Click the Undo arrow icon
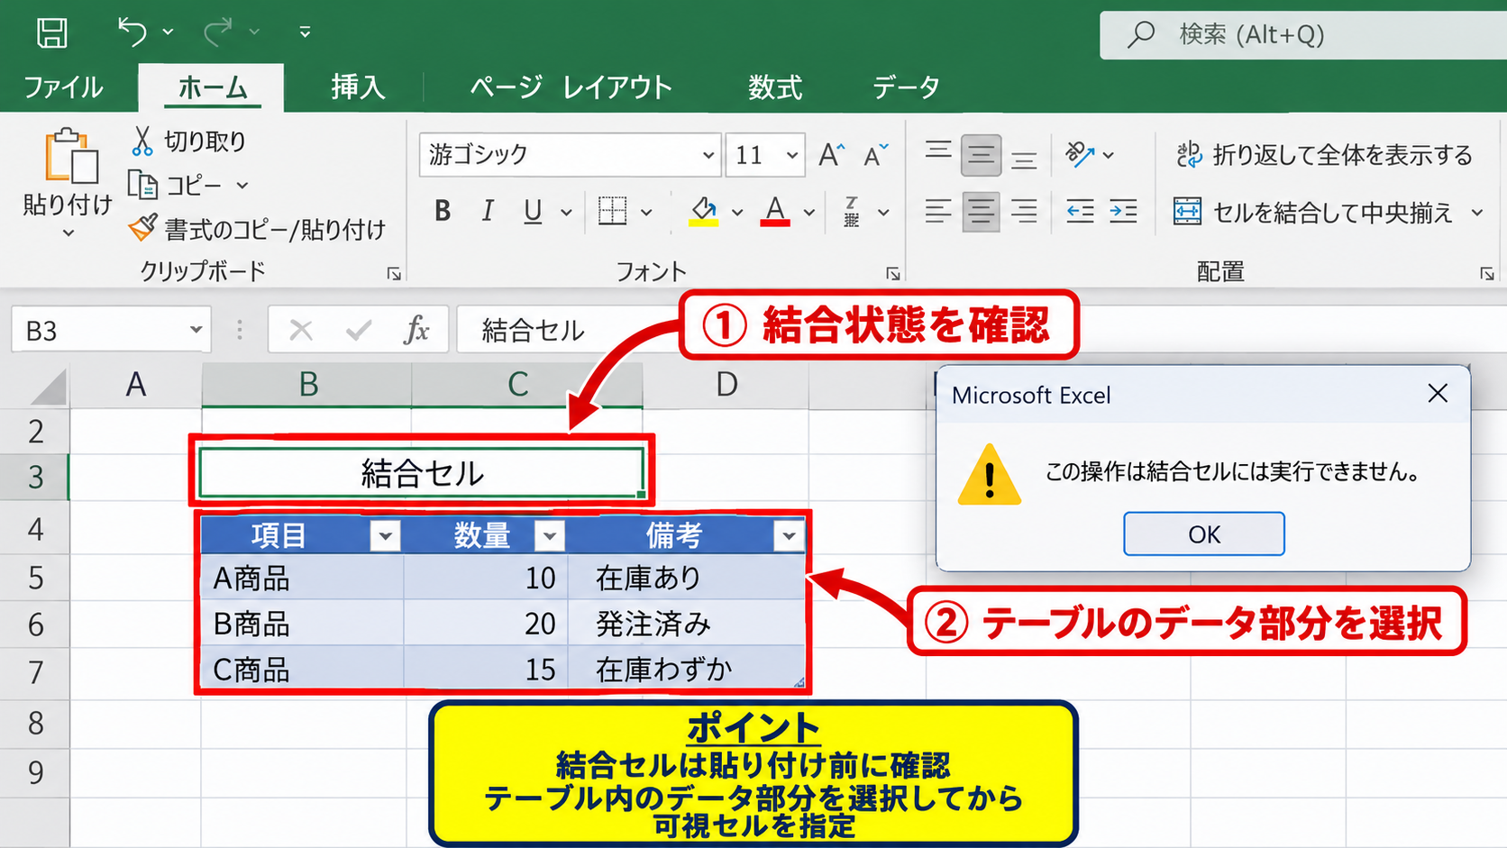The height and width of the screenshot is (848, 1507). [132, 32]
